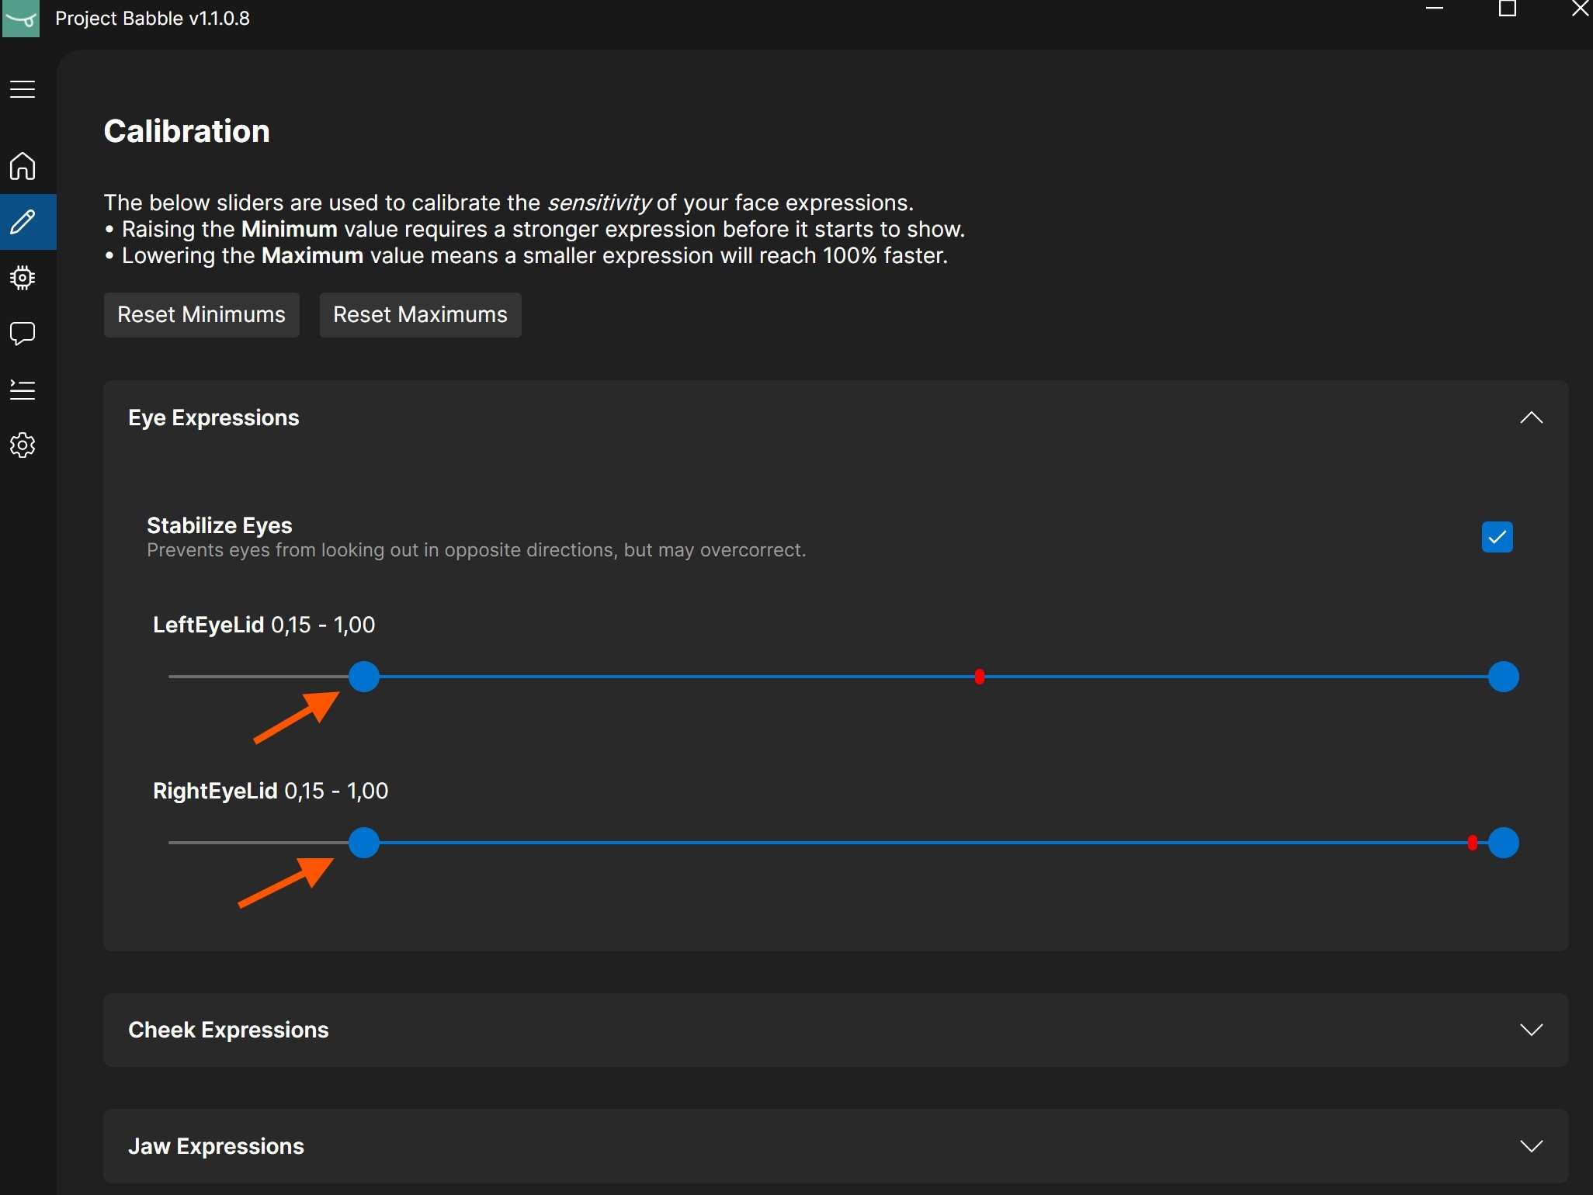The width and height of the screenshot is (1593, 1195).
Task: Click the red marker on LeftEyeLid track
Action: point(979,677)
